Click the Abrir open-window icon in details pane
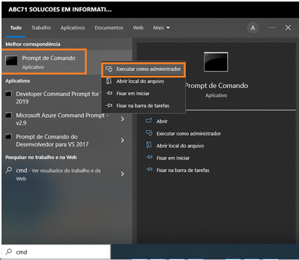299x260 pixels. (149, 121)
